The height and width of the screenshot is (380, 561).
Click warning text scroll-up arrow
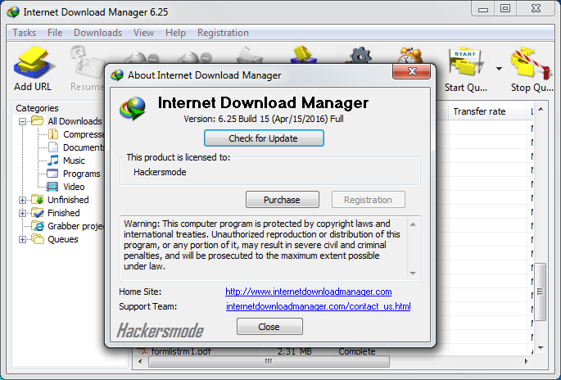[x=413, y=224]
